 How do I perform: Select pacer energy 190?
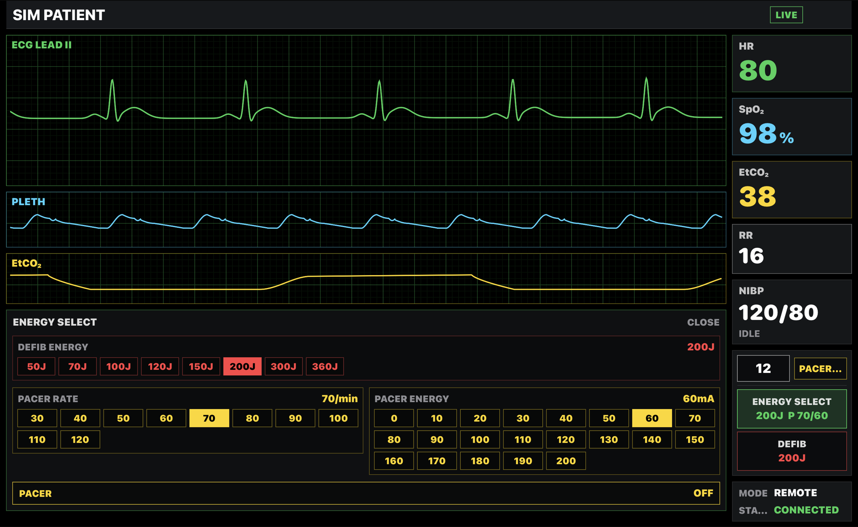[x=523, y=461]
